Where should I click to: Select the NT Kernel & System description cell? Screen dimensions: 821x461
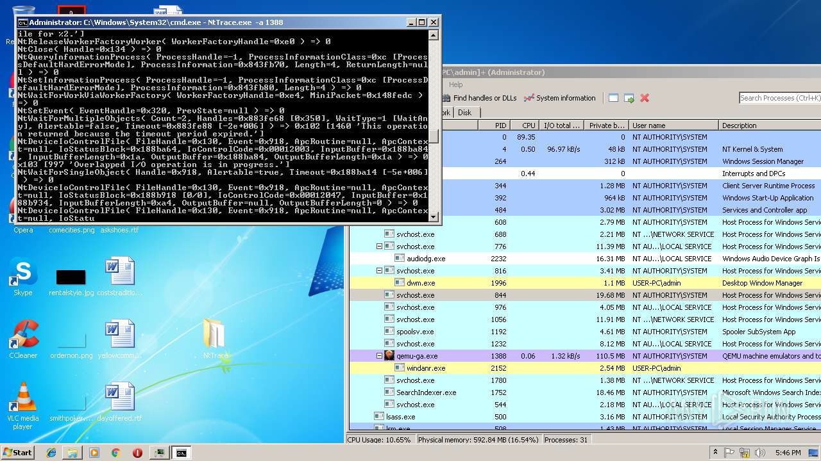tap(752, 149)
